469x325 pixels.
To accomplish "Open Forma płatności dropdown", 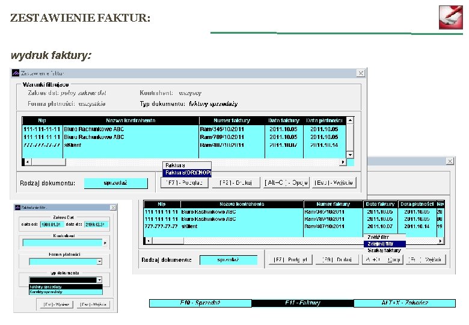I will [99, 262].
